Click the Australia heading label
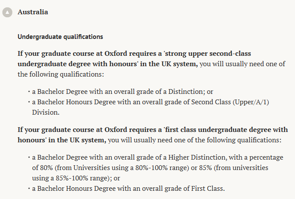 (x=33, y=12)
